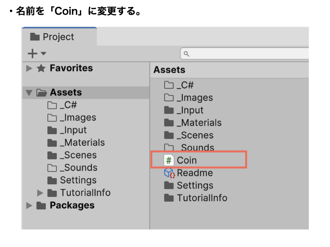This screenshot has width=330, height=247.
Task: Select _Images folder in right pane
Action: pos(195,98)
